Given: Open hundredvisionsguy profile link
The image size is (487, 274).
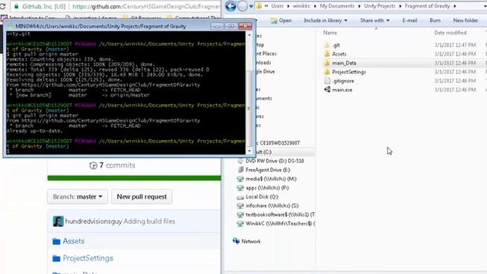Looking at the screenshot, I should coord(94,221).
